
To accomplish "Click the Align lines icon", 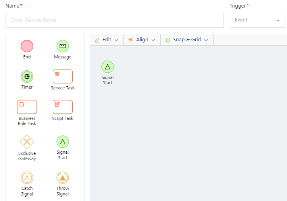I will [x=131, y=40].
